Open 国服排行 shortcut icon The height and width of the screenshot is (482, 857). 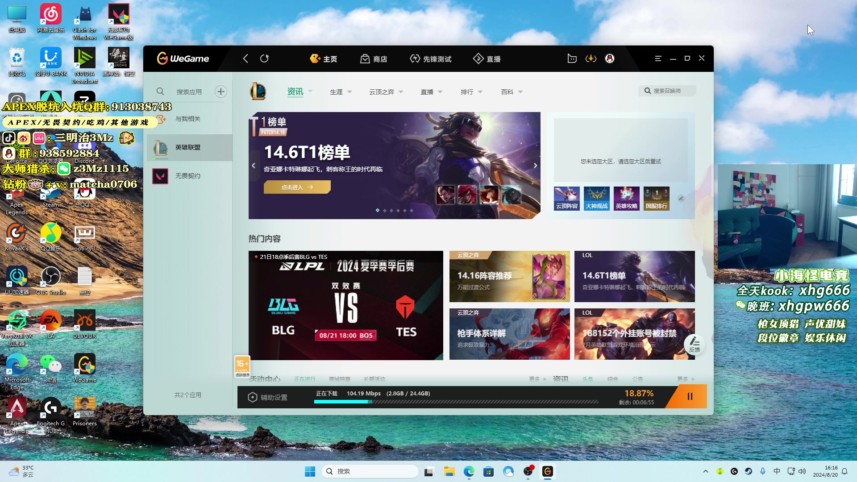[x=657, y=198]
